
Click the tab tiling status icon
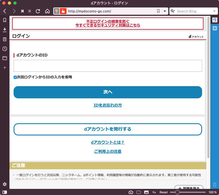pyautogui.click(x=138, y=192)
